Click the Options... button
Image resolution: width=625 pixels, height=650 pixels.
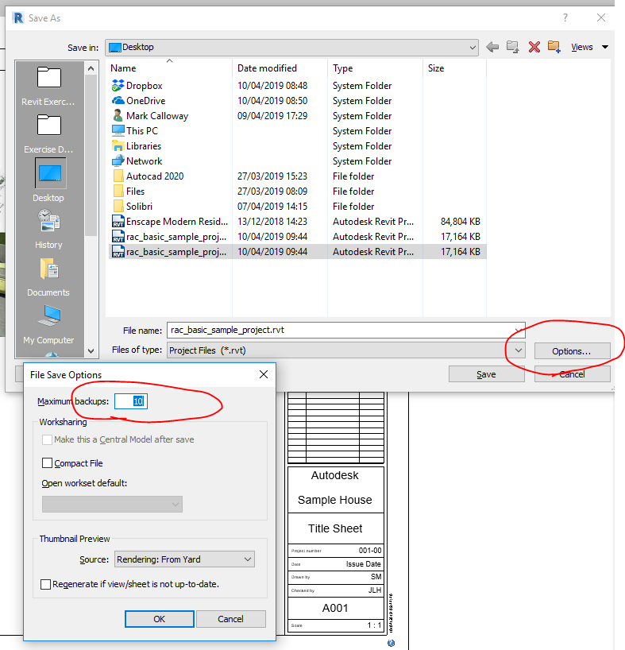(x=572, y=351)
